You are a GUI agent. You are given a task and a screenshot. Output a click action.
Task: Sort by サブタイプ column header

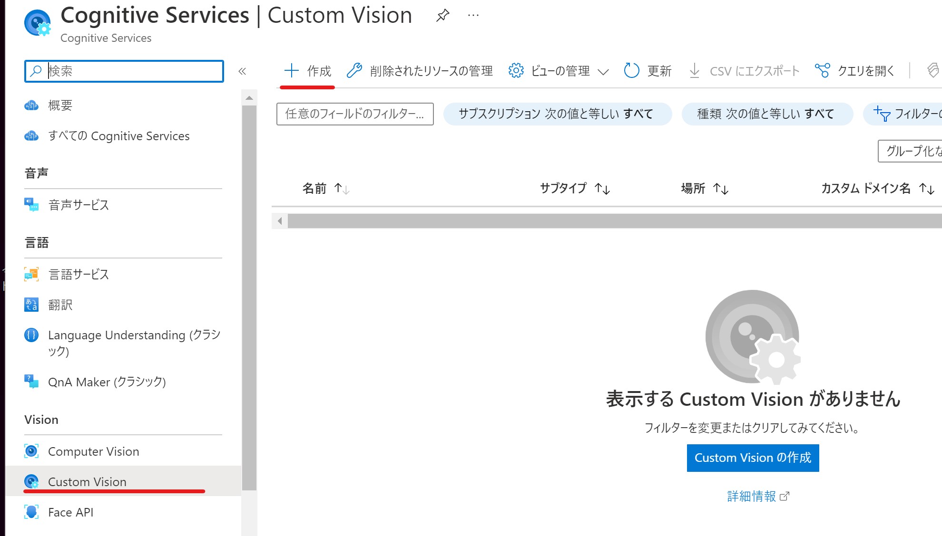click(x=575, y=189)
